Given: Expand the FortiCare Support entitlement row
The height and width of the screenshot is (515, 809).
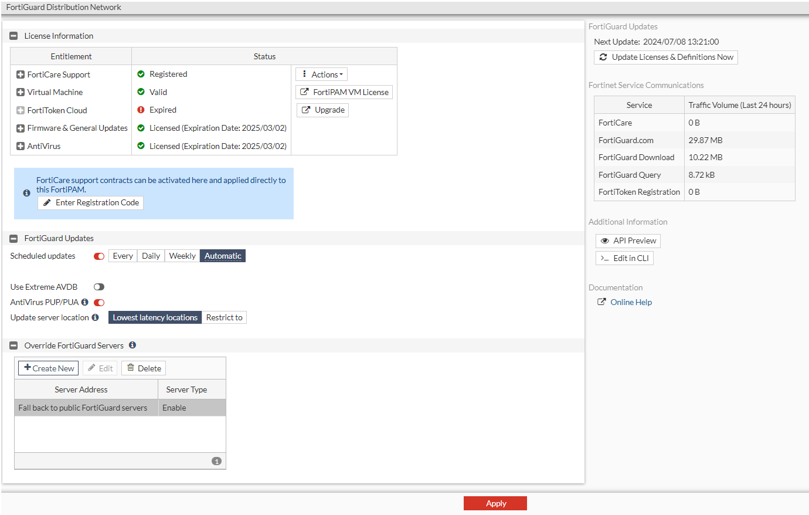Looking at the screenshot, I should pos(21,74).
